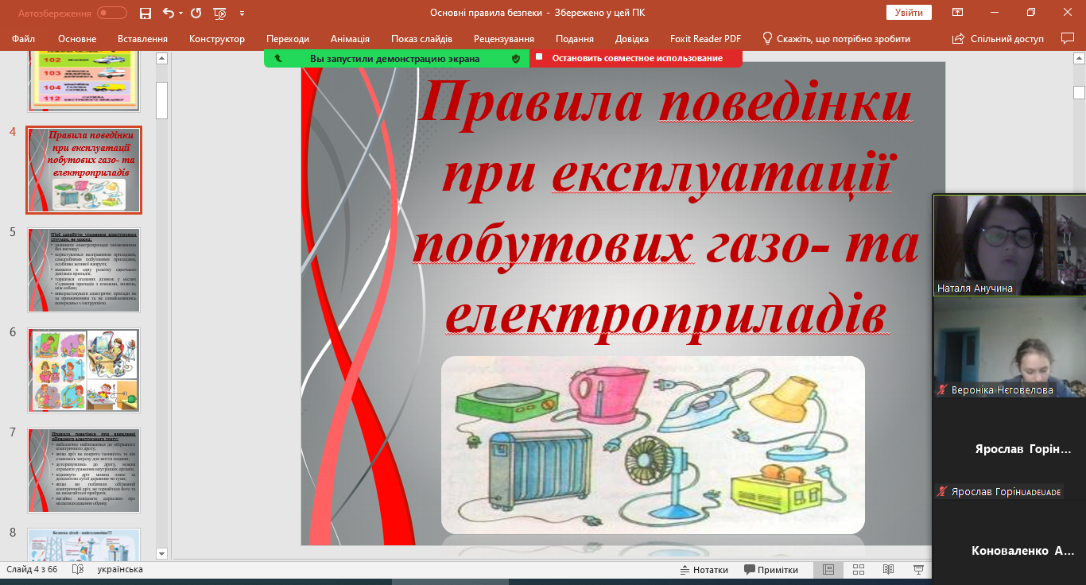Select the emergency numbers slide thumbnail
This screenshot has height=585, width=1086.
click(84, 80)
